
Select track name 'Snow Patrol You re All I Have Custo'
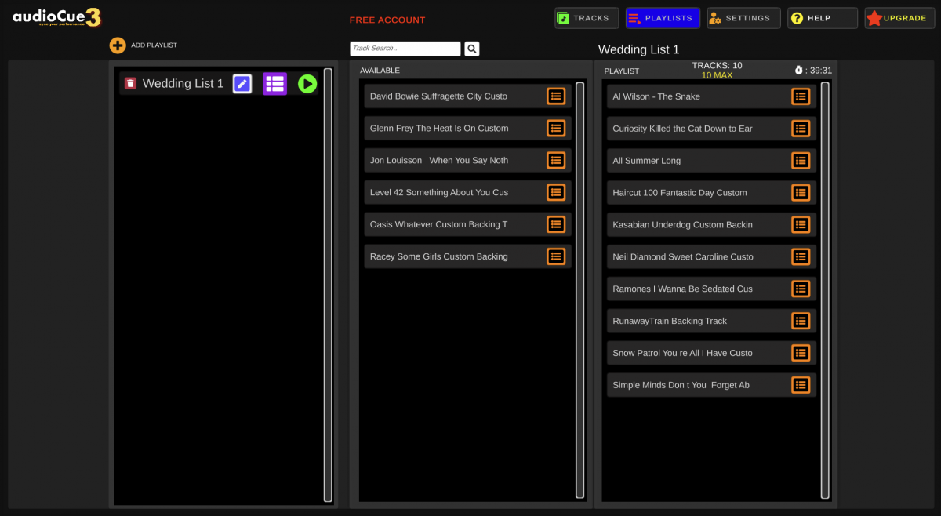click(682, 353)
